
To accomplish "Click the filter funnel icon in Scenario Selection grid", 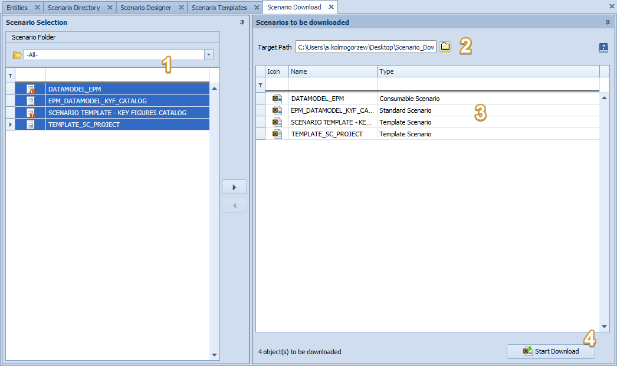I will pos(11,75).
